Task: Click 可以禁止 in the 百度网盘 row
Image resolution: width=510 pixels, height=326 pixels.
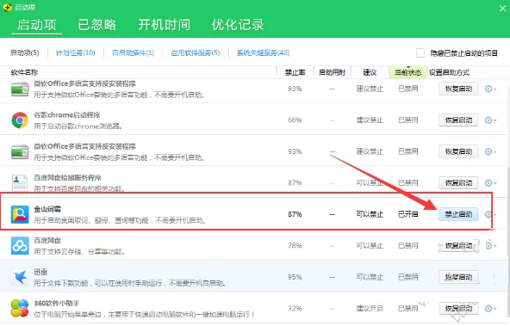Action: coord(370,245)
